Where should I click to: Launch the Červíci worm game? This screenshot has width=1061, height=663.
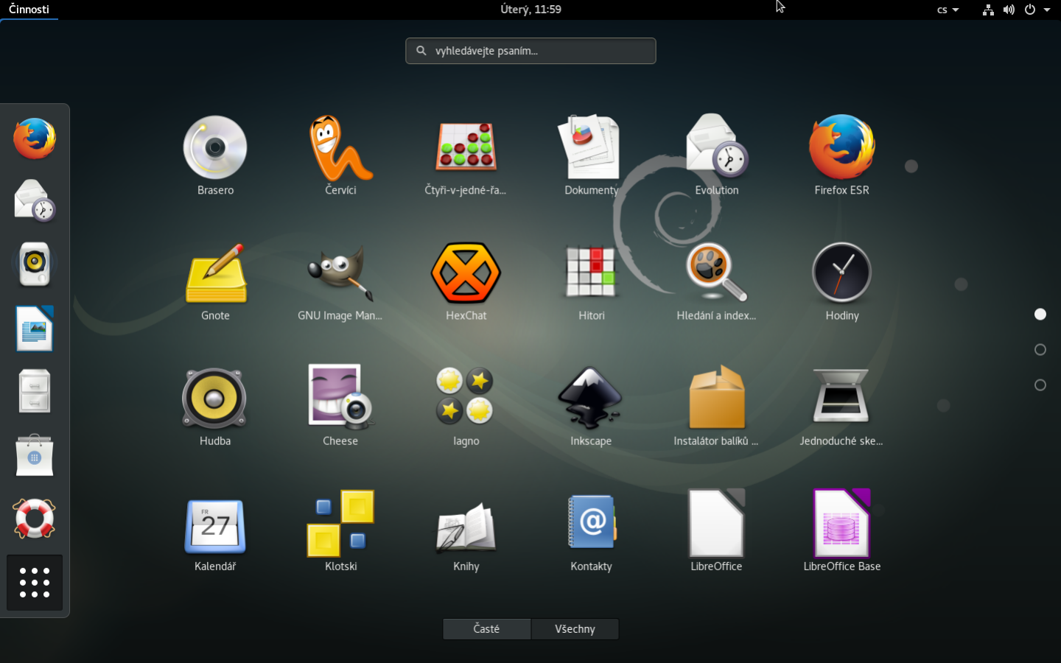pyautogui.click(x=340, y=156)
